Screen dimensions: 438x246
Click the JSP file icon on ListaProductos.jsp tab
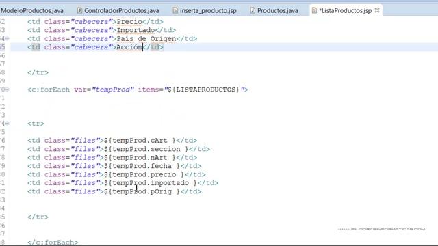click(314, 10)
